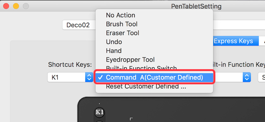Viewport: 265px width, 122px height.
Task: Expand the Deco02 device selector
Action: click(79, 25)
